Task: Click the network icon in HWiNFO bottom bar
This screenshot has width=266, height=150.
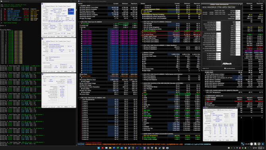Action: [243, 144]
